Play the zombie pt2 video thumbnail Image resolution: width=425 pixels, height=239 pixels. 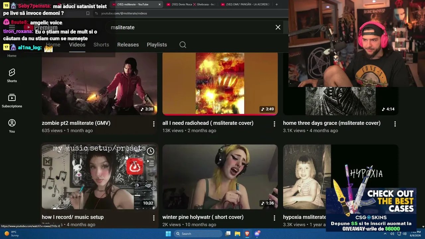[99, 84]
